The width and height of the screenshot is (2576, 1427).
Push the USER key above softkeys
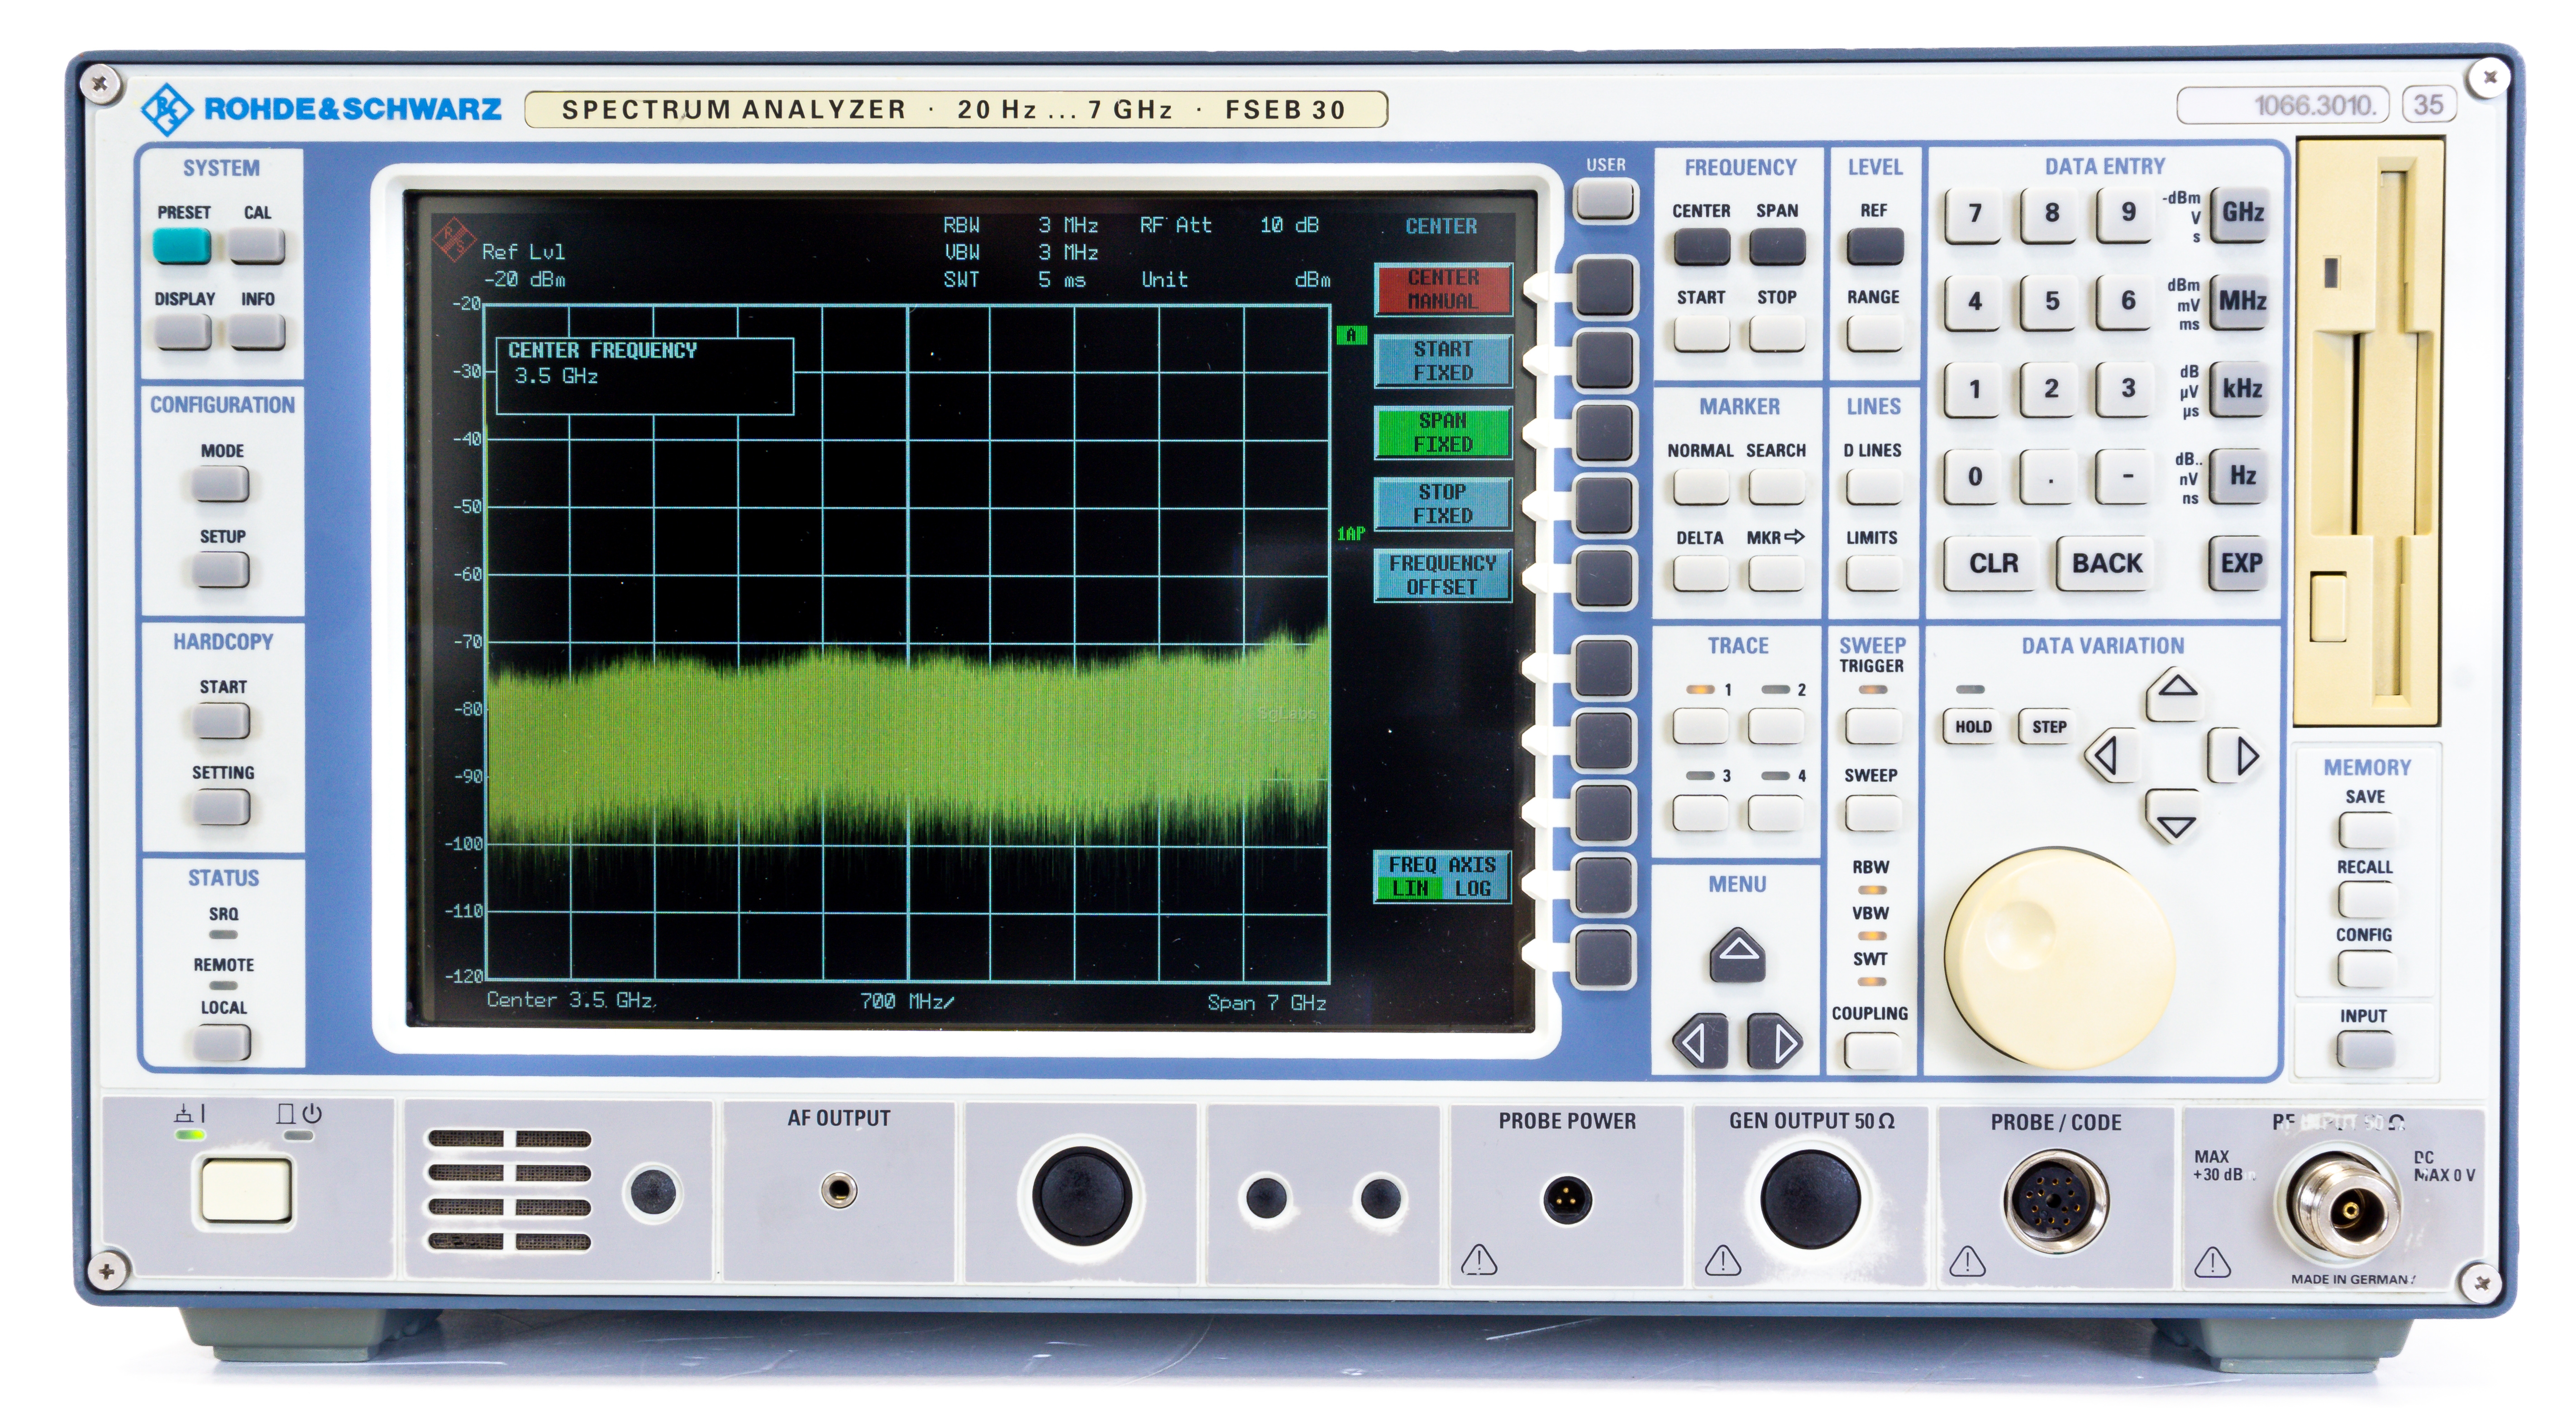(1605, 200)
